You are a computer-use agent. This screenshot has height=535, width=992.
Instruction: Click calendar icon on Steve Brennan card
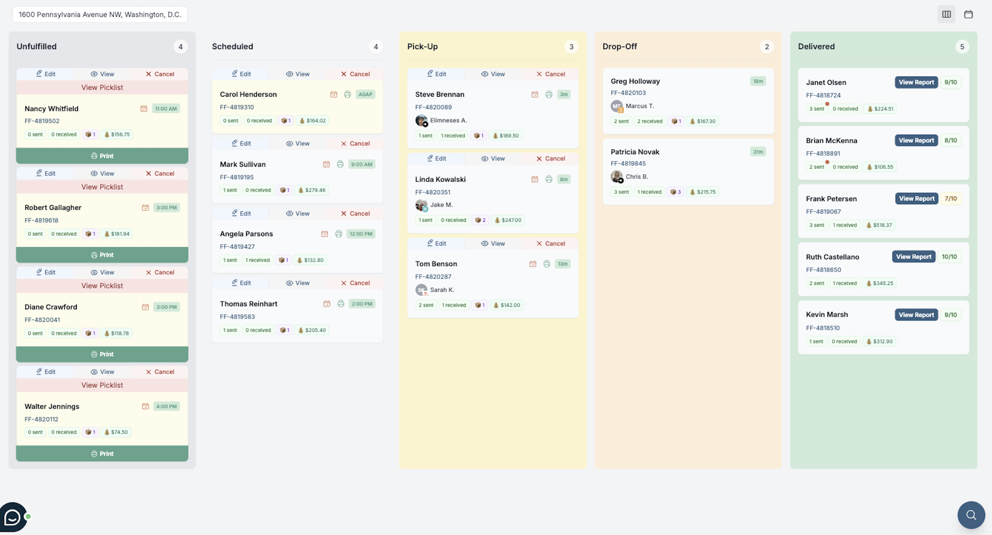coord(534,94)
